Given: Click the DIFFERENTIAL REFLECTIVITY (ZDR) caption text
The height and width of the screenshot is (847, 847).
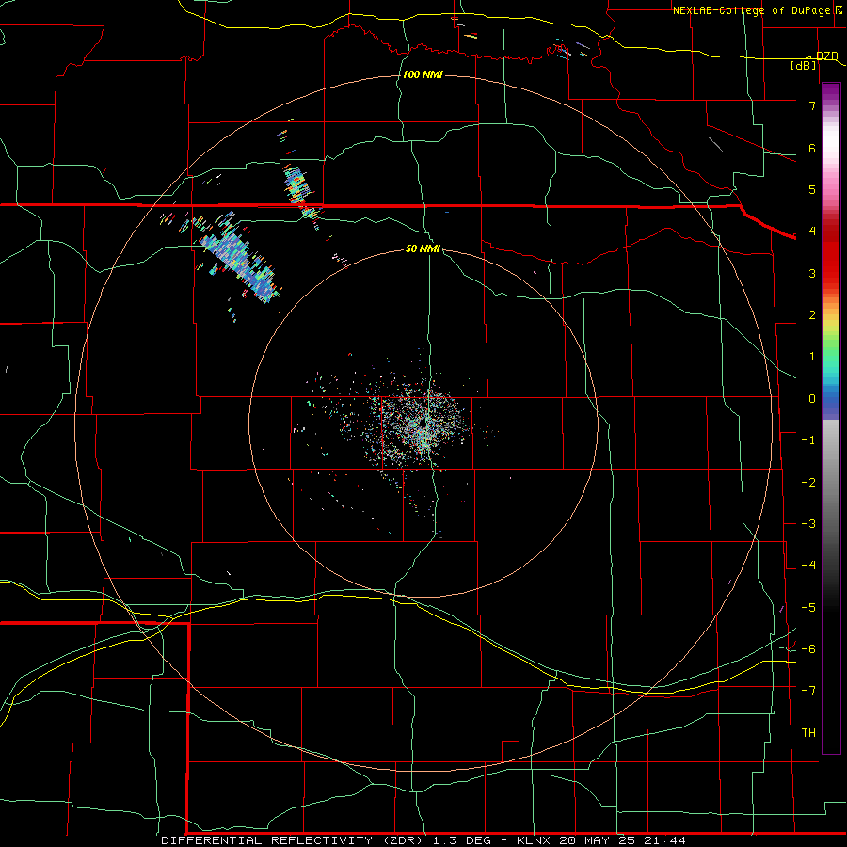Looking at the screenshot, I should click(294, 840).
